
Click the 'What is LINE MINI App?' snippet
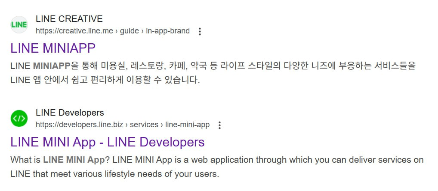[217, 167]
